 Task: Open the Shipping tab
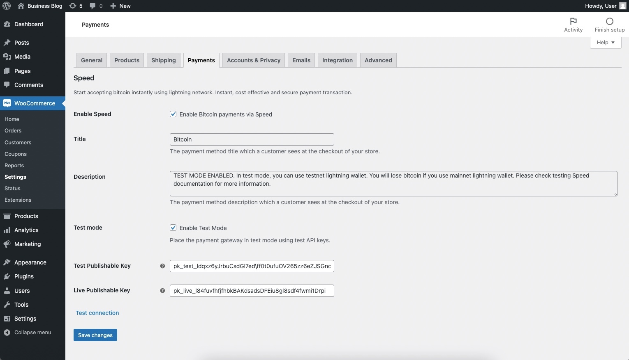[x=164, y=60]
